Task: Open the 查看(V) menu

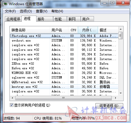Action: pos(42,11)
